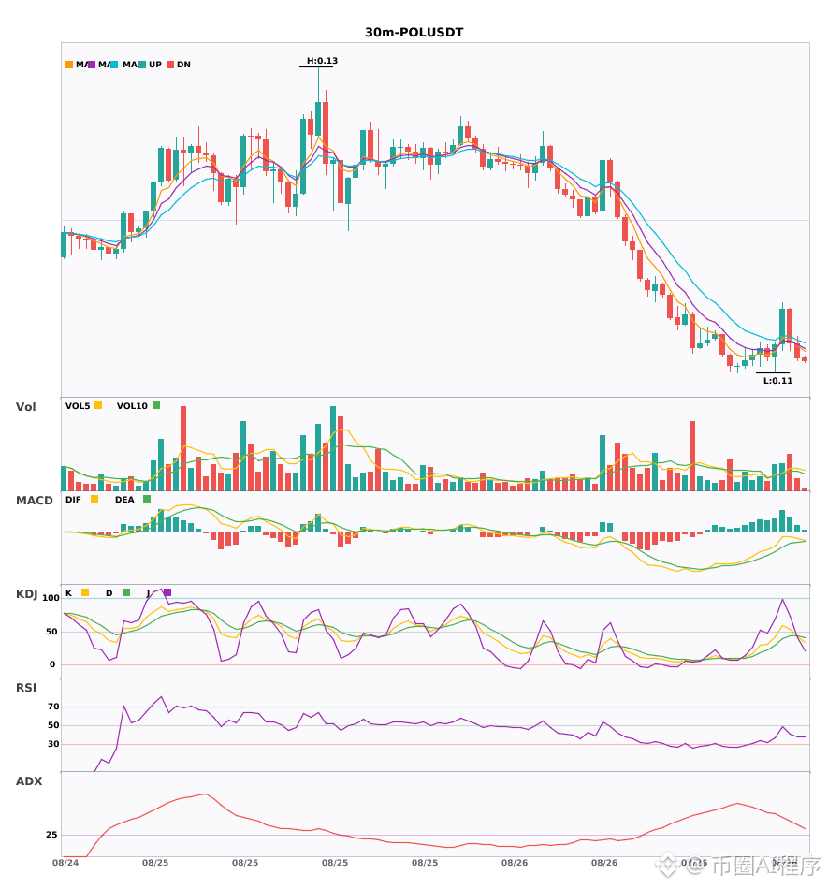Image resolution: width=828 pixels, height=889 pixels.
Task: Click the teal UP legend swatch
Action: coord(142,65)
